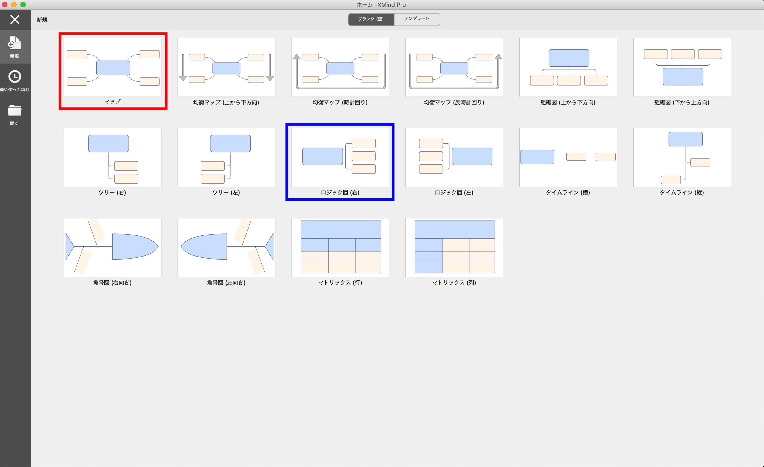The height and width of the screenshot is (467, 764).
Task: Pick the マトリックス (行) matrix
Action: tap(340, 247)
